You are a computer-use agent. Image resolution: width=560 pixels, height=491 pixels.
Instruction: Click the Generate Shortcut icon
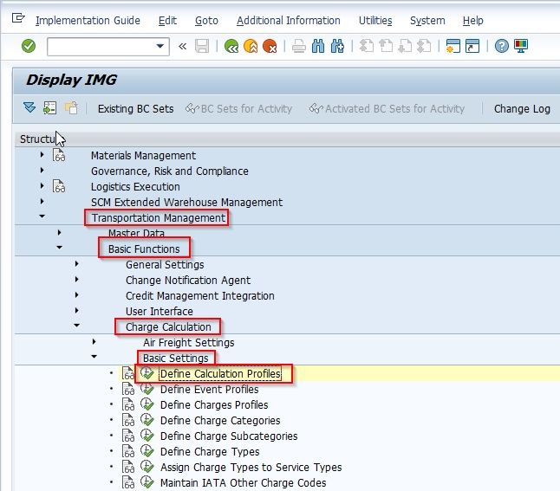coord(472,46)
